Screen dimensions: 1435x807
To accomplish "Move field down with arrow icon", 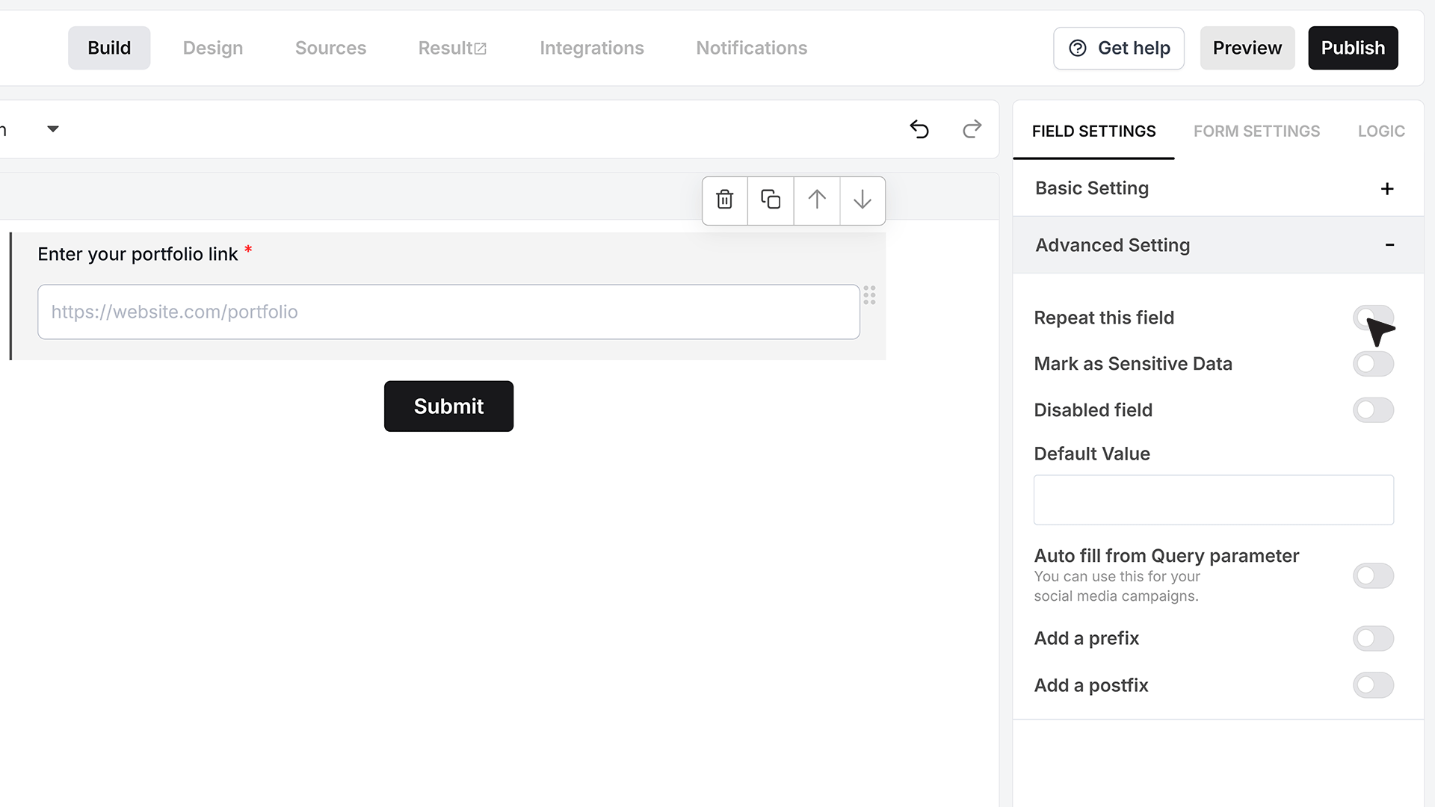I will tap(862, 200).
